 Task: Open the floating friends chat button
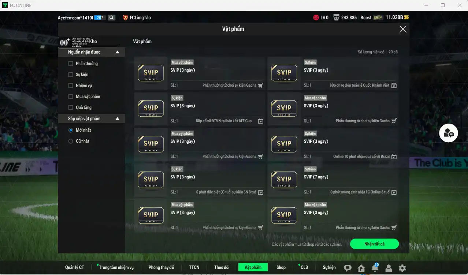click(449, 133)
